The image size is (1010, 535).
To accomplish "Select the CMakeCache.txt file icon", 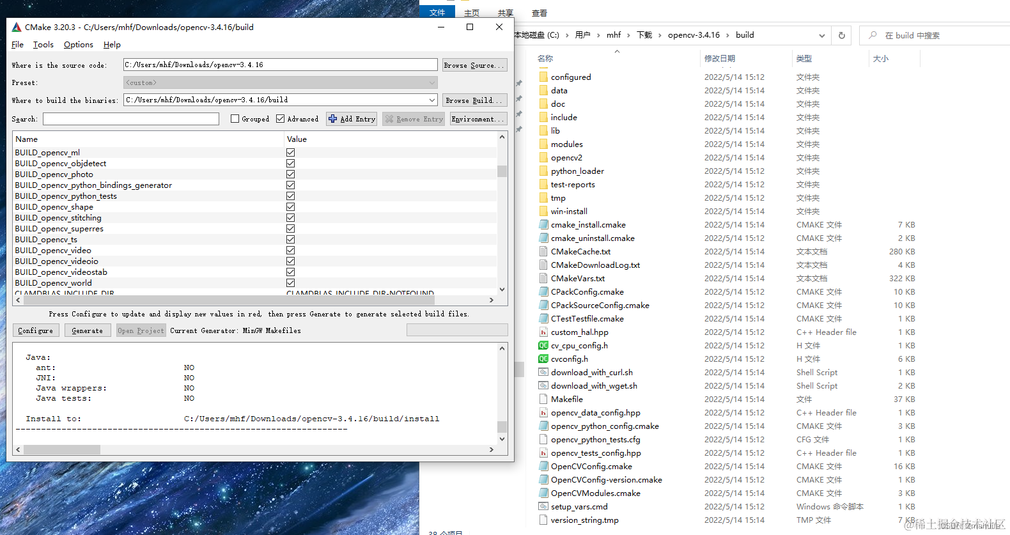I will pyautogui.click(x=543, y=251).
